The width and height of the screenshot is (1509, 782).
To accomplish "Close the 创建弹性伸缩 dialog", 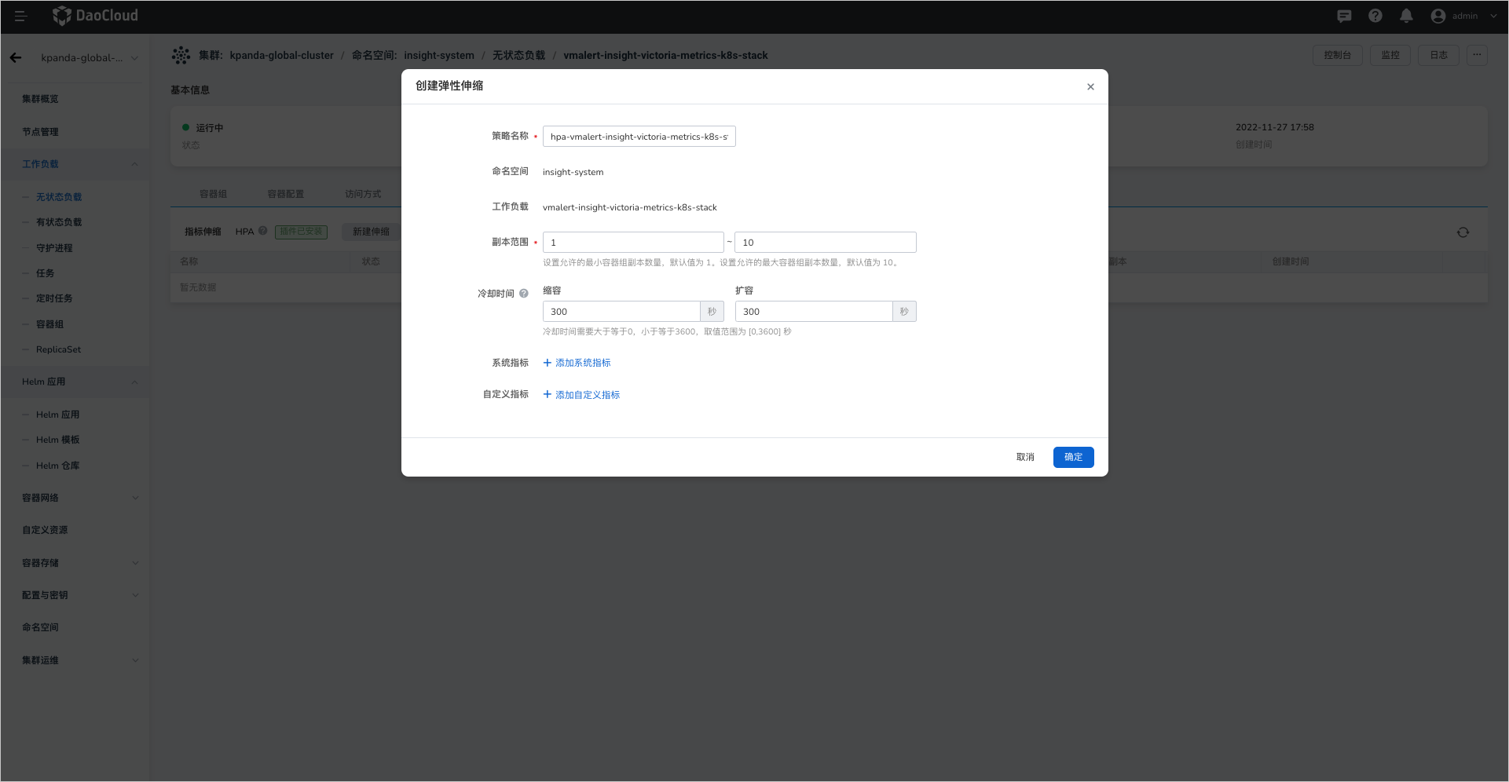I will click(1090, 87).
